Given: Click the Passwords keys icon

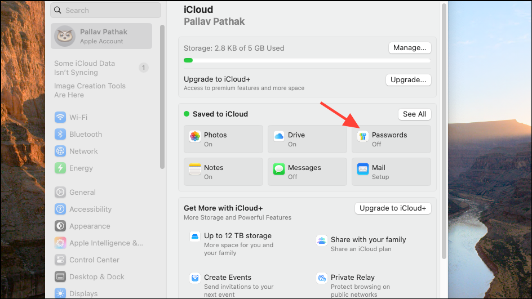Looking at the screenshot, I should click(x=363, y=137).
